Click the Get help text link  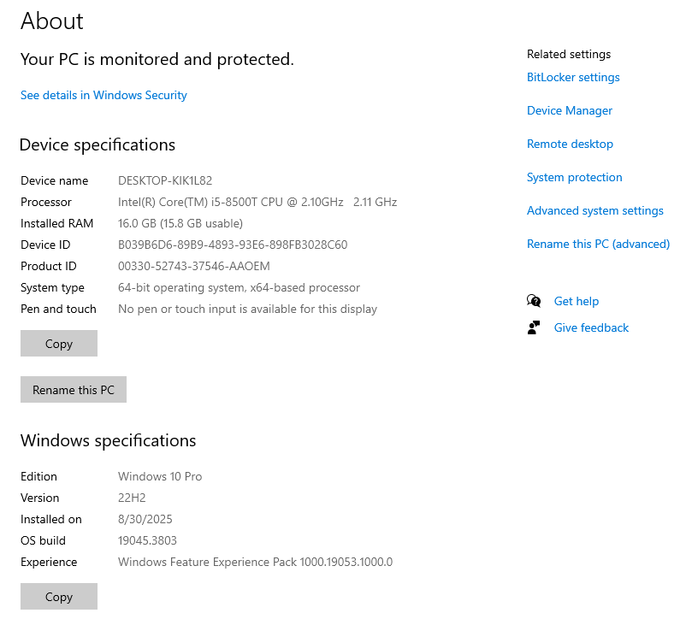[x=576, y=301]
